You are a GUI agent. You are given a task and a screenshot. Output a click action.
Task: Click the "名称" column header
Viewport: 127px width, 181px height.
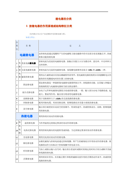coord(28,46)
